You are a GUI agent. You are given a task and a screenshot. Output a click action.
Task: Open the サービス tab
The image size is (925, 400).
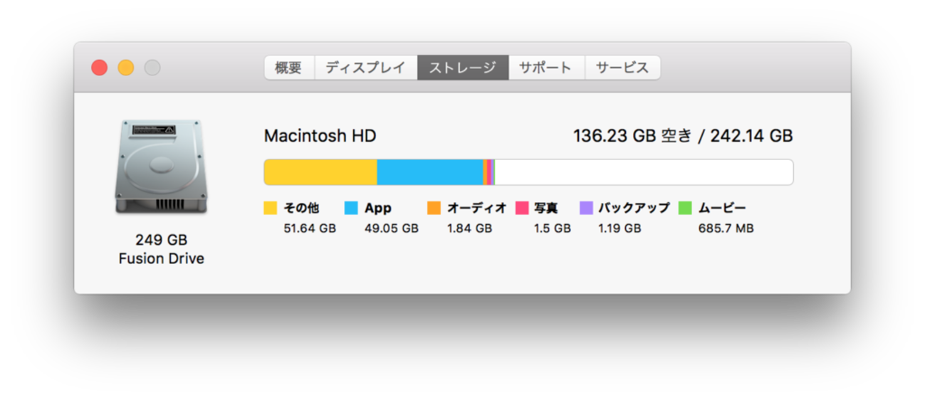(x=622, y=68)
